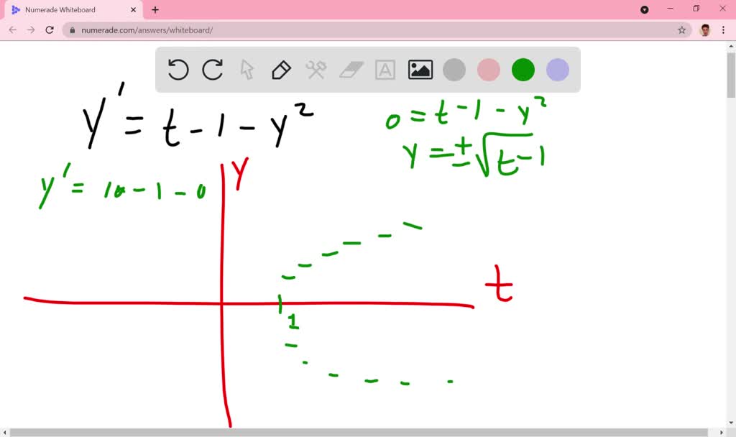Select the Text tool

pos(385,70)
